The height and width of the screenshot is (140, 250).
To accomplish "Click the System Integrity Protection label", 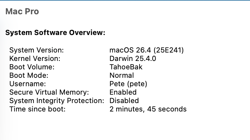I will coord(56,101).
